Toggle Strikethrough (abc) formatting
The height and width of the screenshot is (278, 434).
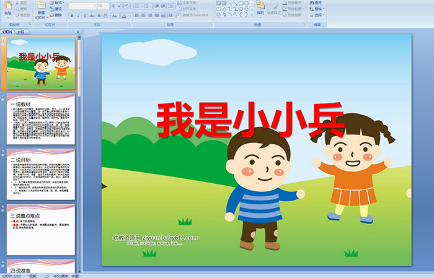coord(92,15)
